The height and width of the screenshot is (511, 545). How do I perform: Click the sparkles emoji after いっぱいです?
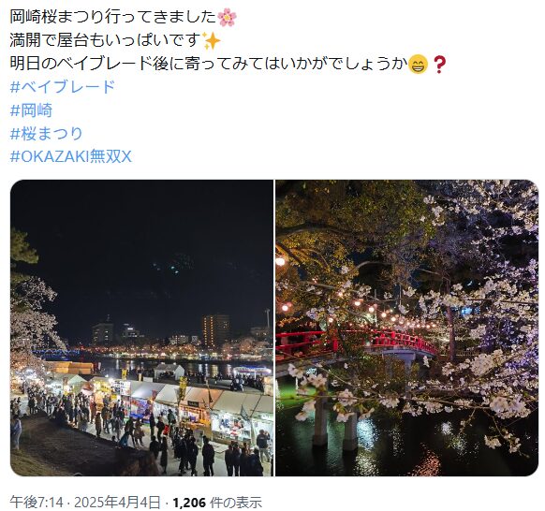(212, 40)
